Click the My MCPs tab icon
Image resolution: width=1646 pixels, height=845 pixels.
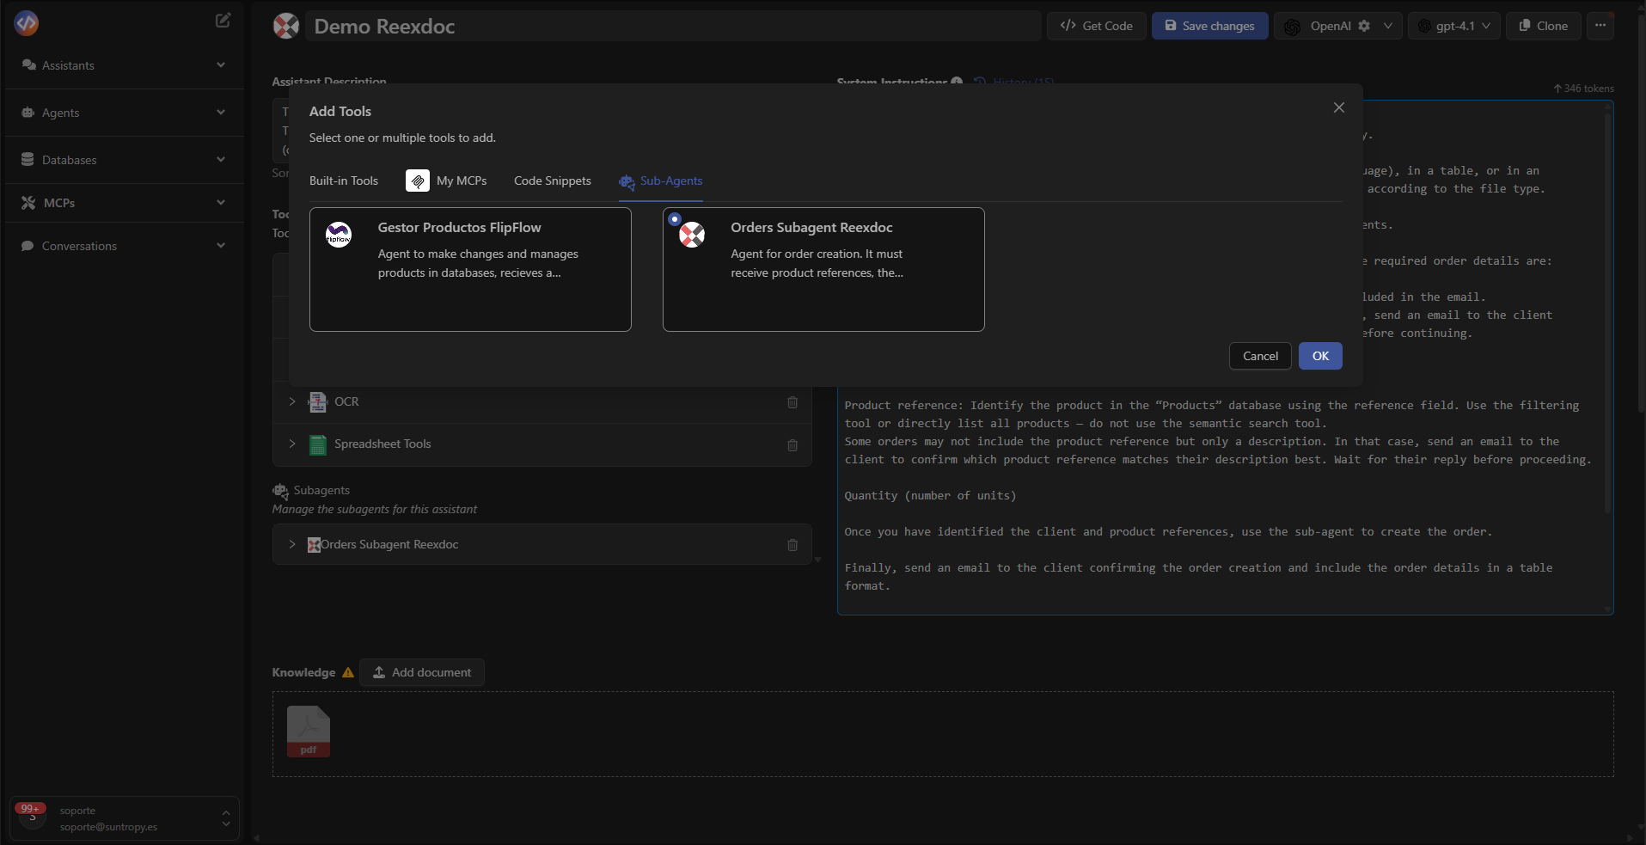418,181
